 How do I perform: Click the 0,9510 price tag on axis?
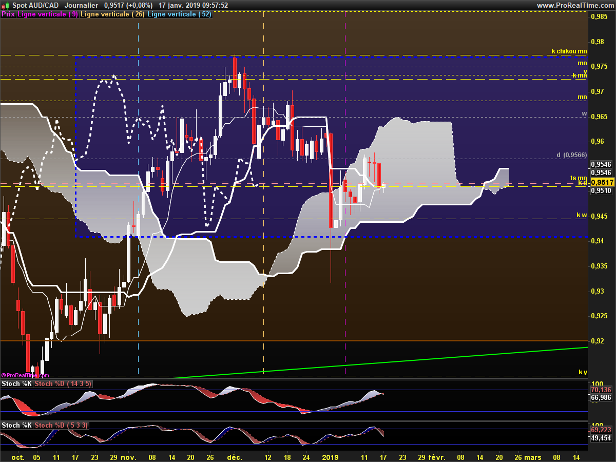pos(601,190)
